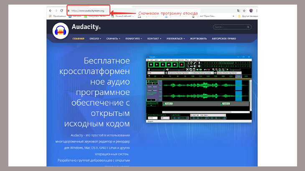Image resolution: width=305 pixels, height=171 pixels.
Task: Click the heading line 'исходным кодом'
Action: click(x=97, y=123)
